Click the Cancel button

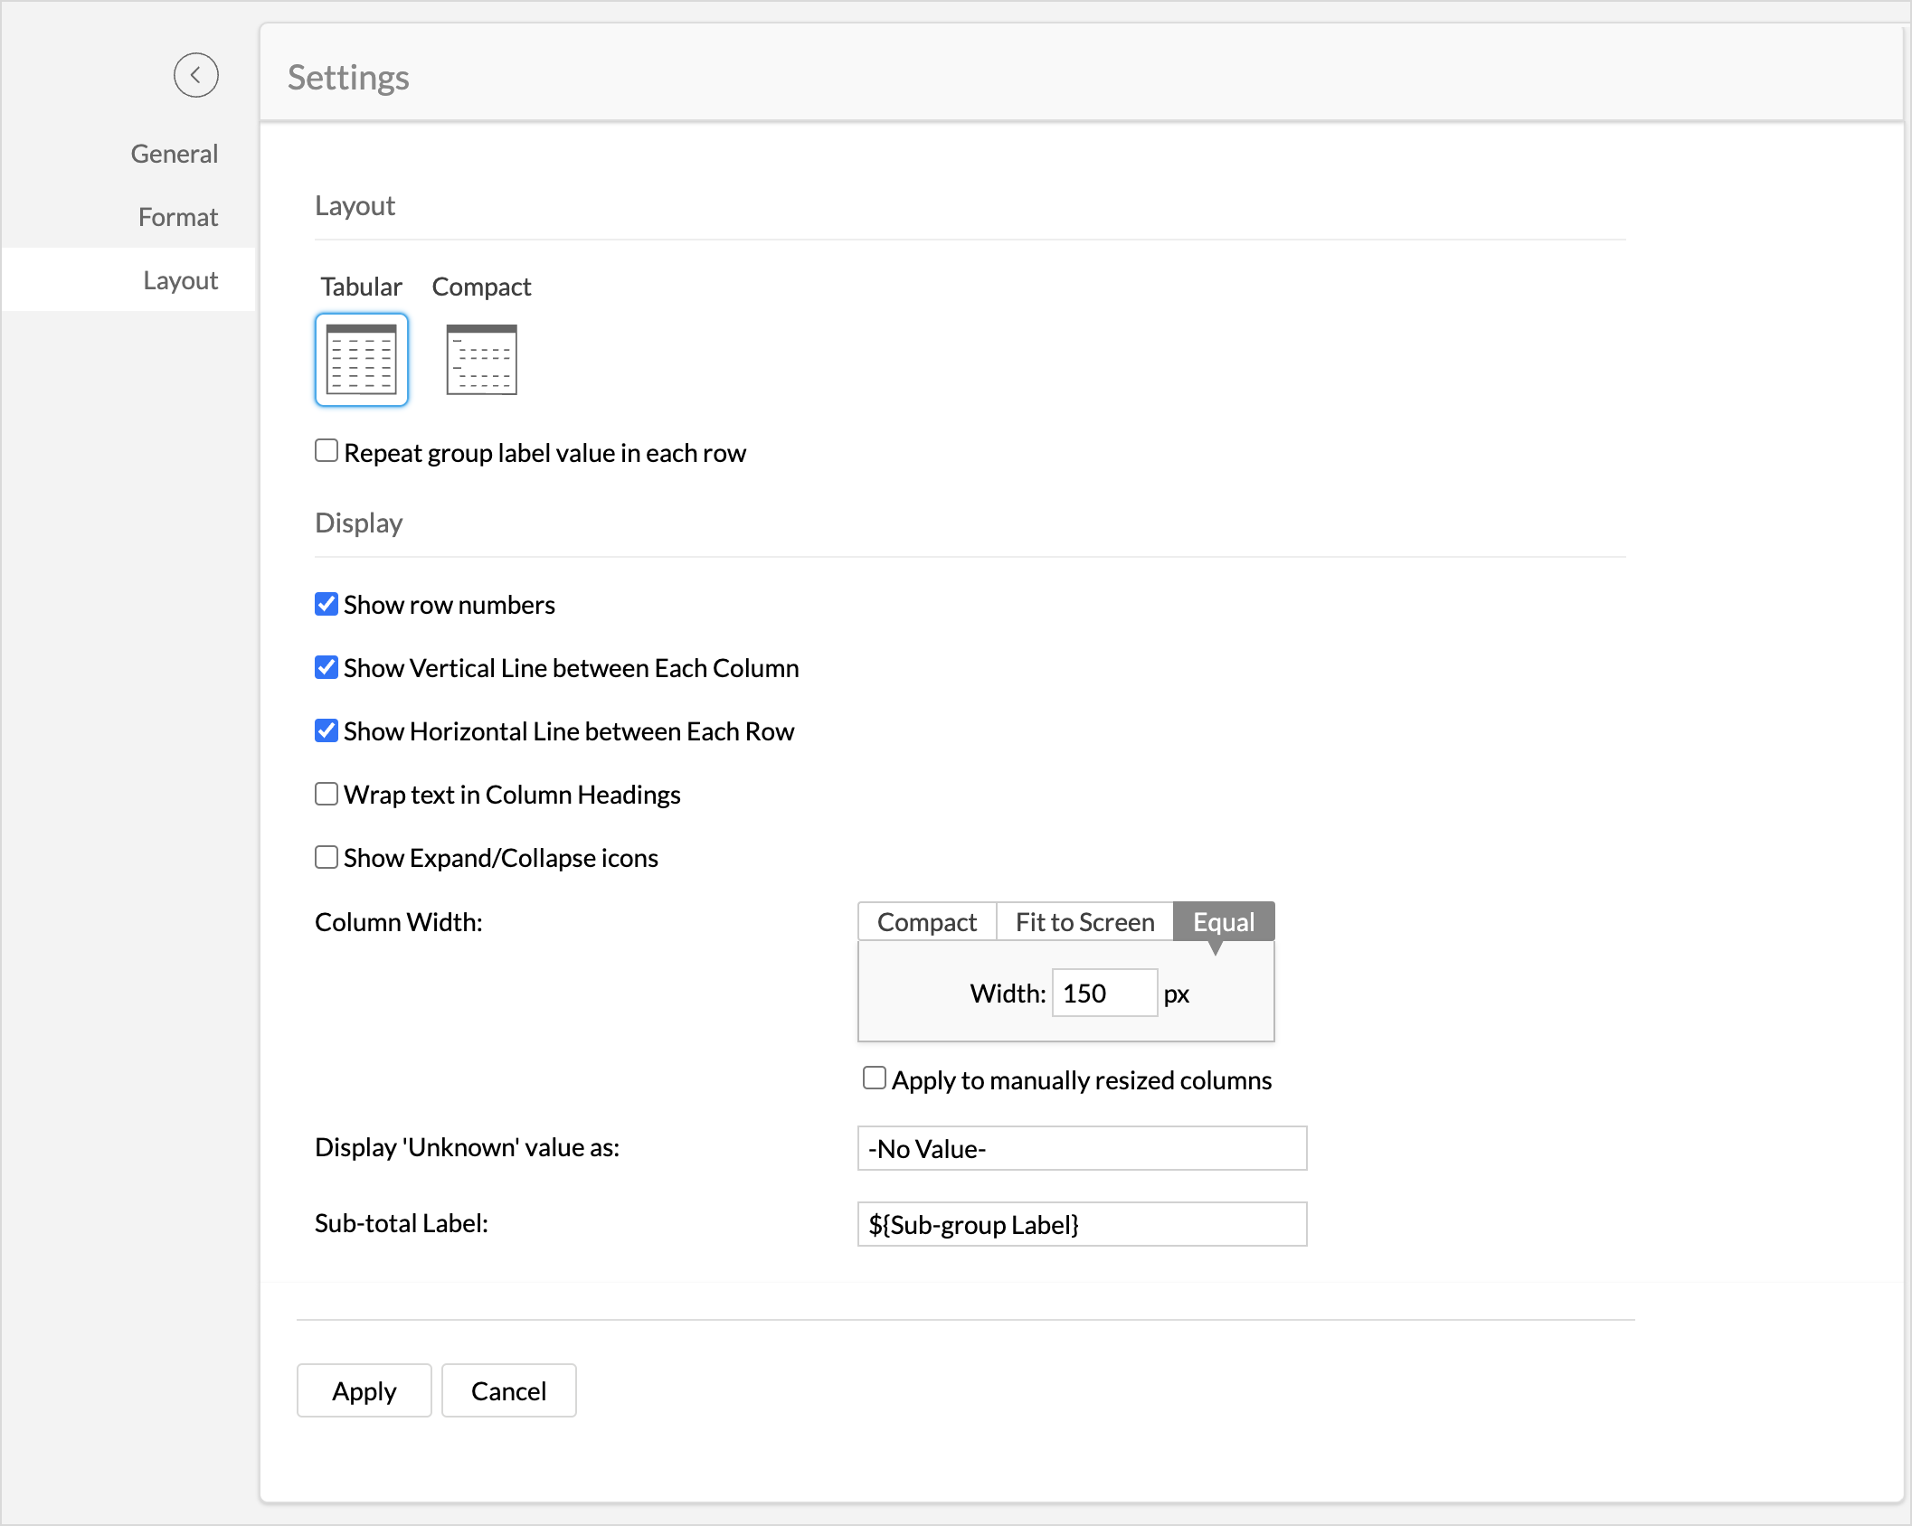[x=508, y=1390]
